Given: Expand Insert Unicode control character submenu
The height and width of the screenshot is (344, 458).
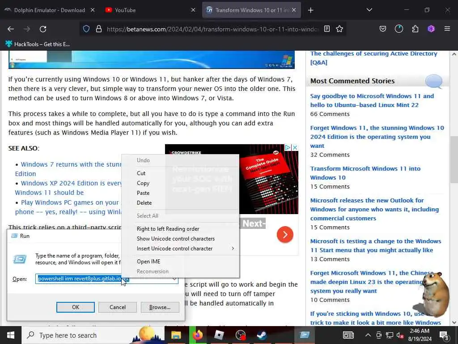Looking at the screenshot, I should pos(180,249).
